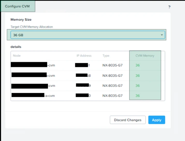The height and width of the screenshot is (141, 185).
Task: Click the details section heading
Action: click(16, 47)
